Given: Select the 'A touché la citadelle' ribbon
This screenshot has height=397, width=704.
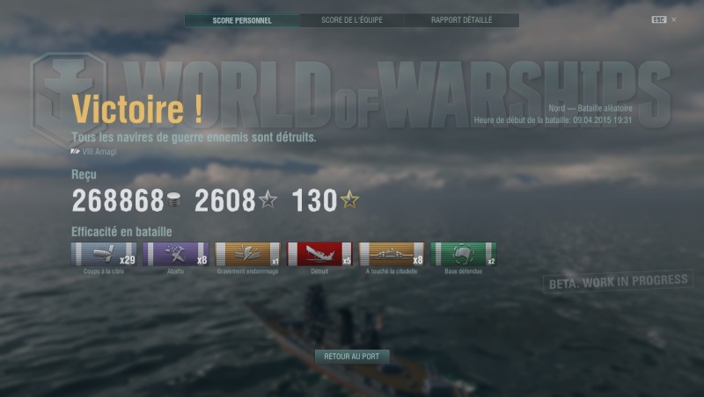Looking at the screenshot, I should 392,254.
